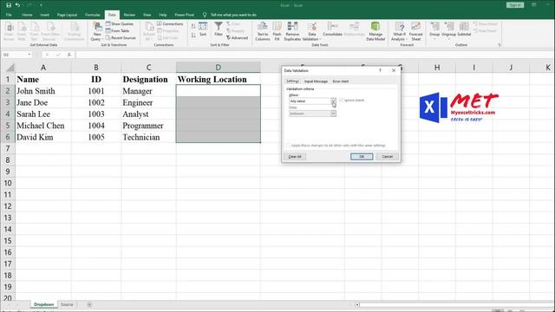
Task: Toggle the Ignore blank checkbox
Action: click(x=341, y=101)
